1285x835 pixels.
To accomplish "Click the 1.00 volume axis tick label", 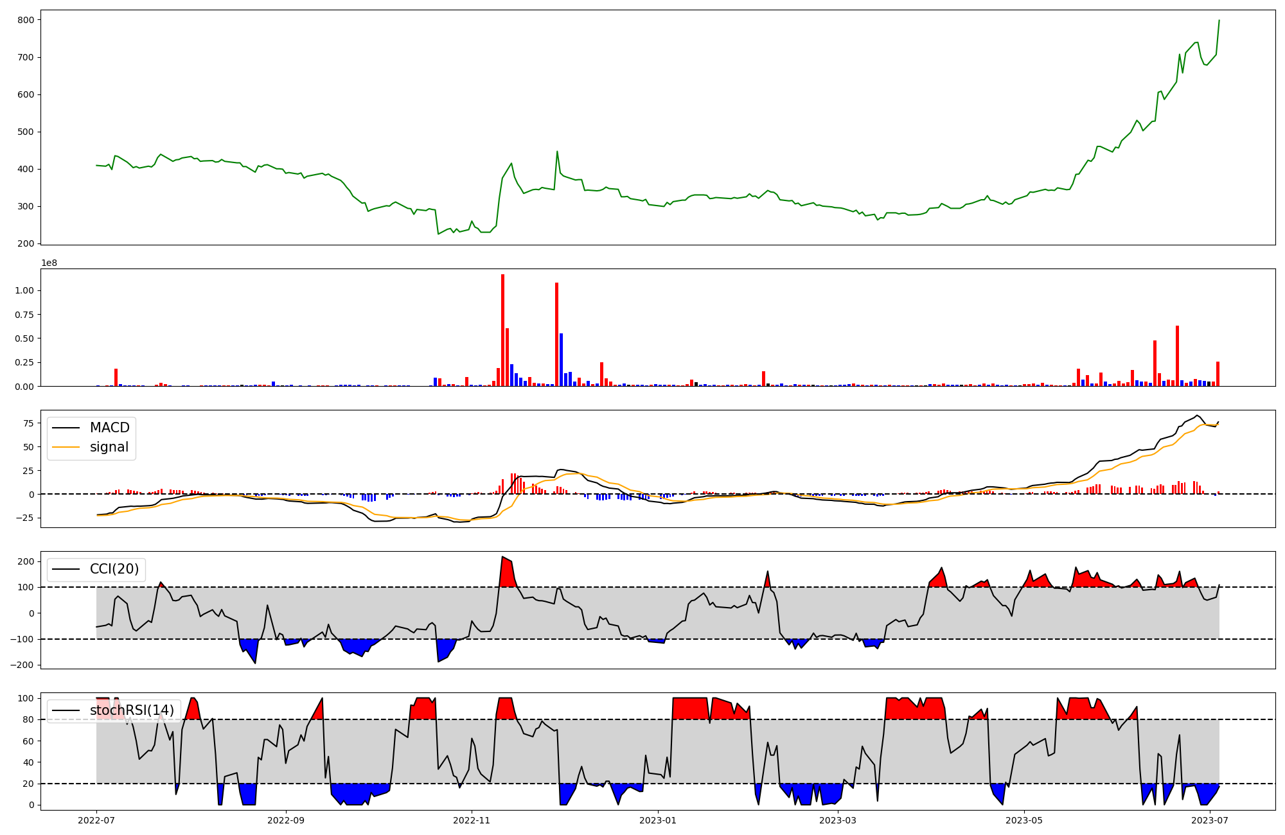I will coord(24,290).
